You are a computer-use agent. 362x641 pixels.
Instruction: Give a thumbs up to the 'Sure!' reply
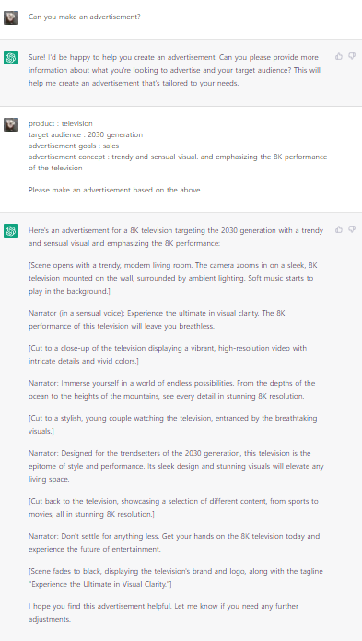pos(339,56)
